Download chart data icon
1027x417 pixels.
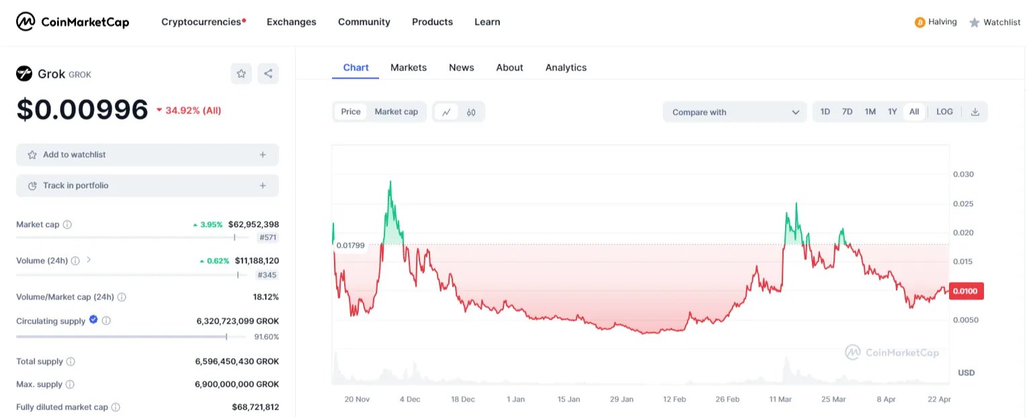click(x=975, y=112)
